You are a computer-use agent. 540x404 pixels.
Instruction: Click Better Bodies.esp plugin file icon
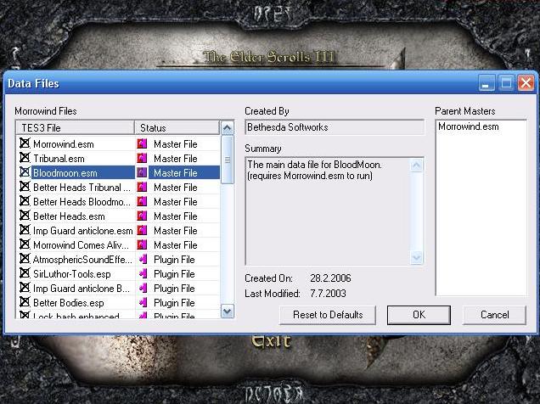143,302
